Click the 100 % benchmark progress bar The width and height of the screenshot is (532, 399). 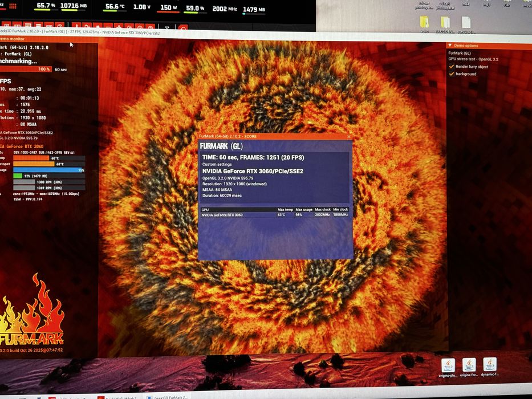coord(26,69)
